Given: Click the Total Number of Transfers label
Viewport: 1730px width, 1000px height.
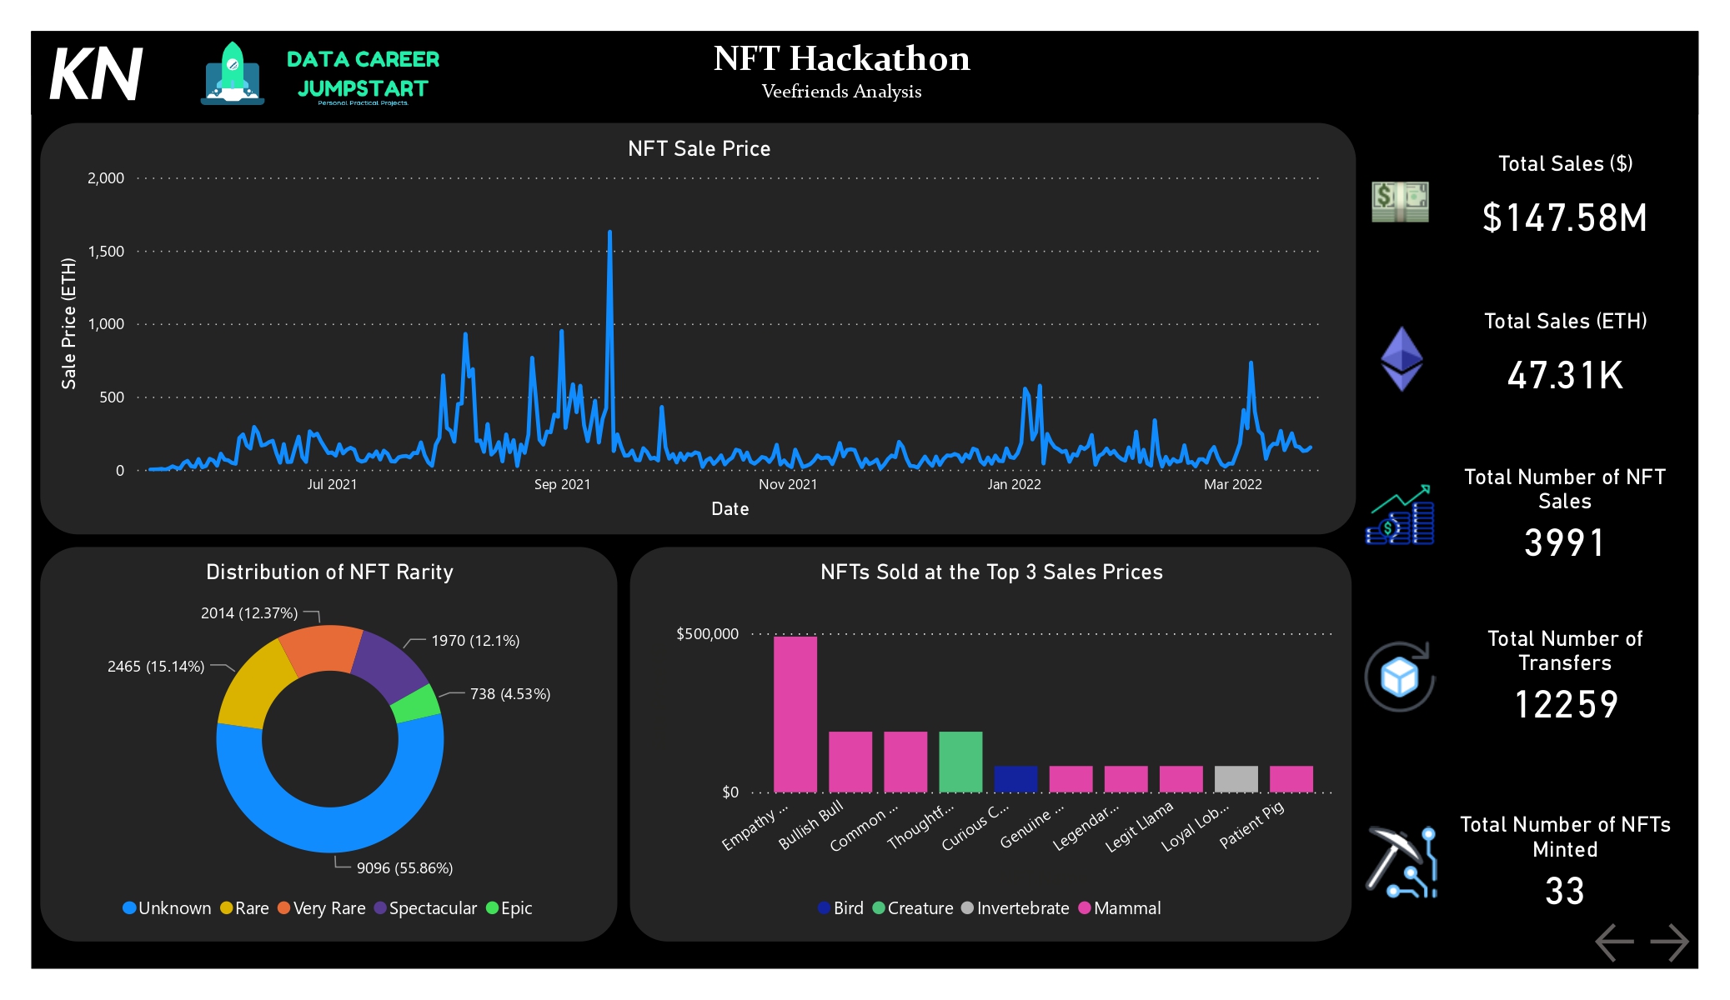Looking at the screenshot, I should point(1565,651).
